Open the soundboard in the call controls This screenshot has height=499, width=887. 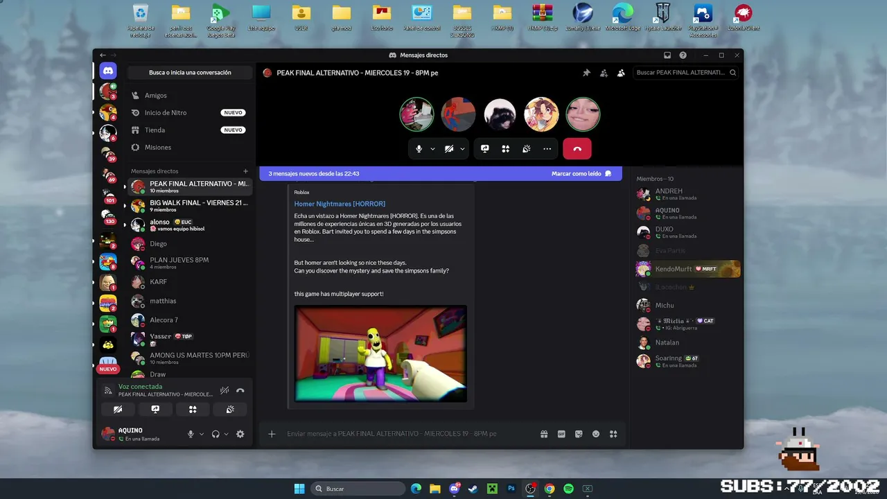point(527,149)
